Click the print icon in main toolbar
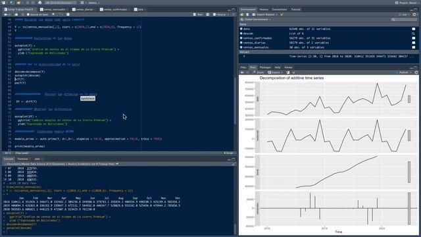This screenshot has width=421, height=237. pyautogui.click(x=39, y=3)
